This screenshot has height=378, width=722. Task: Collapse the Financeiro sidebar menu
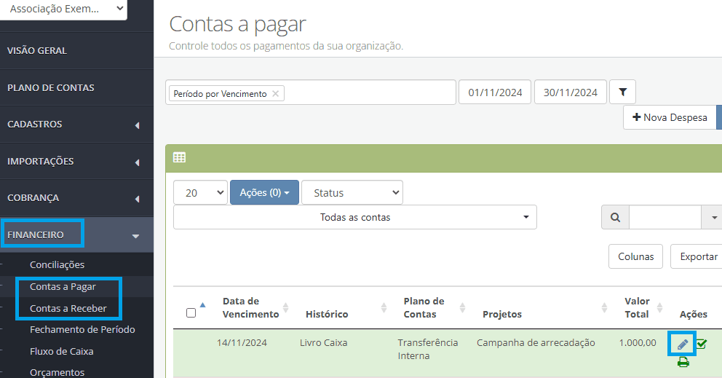pyautogui.click(x=76, y=235)
